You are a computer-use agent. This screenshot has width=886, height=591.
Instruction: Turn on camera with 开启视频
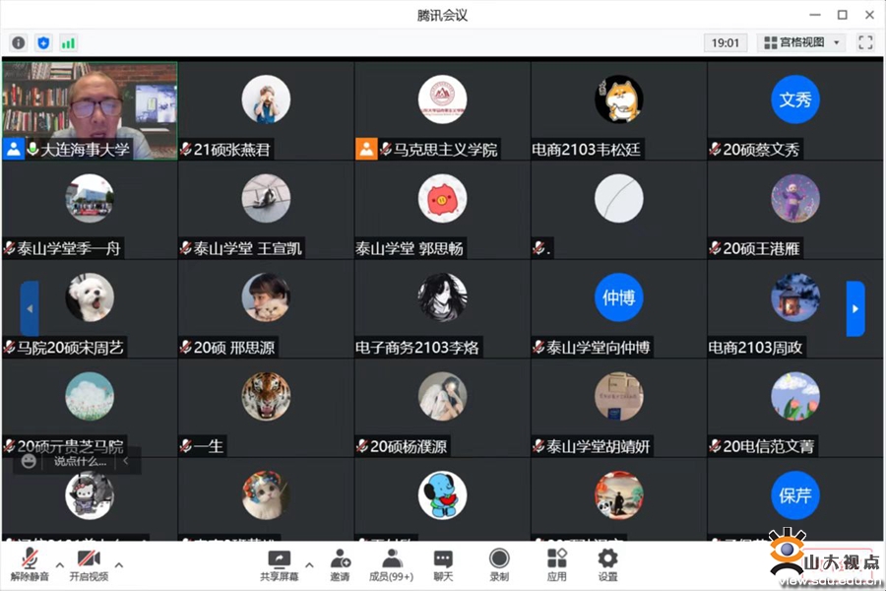click(89, 565)
